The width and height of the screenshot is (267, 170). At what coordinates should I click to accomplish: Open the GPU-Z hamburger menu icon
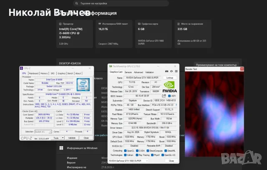[176, 71]
